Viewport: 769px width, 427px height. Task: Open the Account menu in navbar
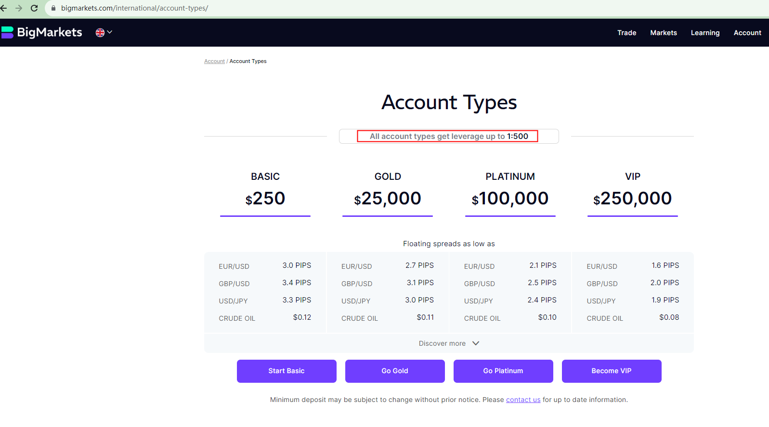tap(747, 33)
